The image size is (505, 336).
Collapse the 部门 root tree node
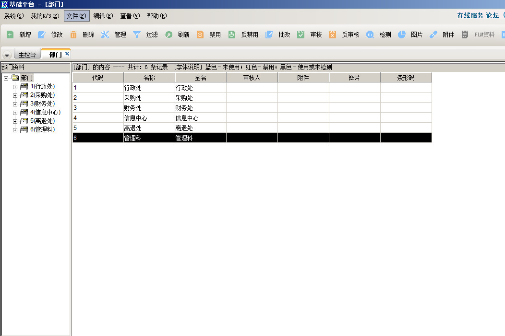(x=6, y=78)
